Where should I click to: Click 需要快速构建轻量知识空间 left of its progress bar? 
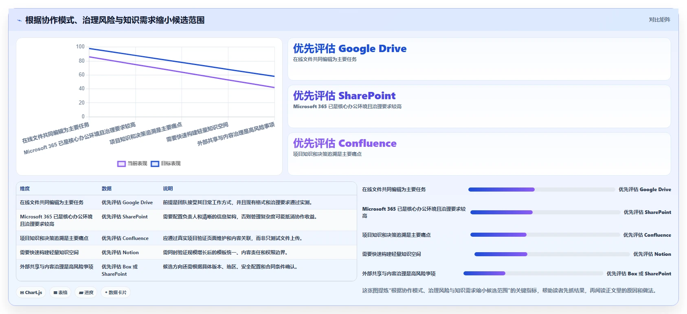(391, 254)
